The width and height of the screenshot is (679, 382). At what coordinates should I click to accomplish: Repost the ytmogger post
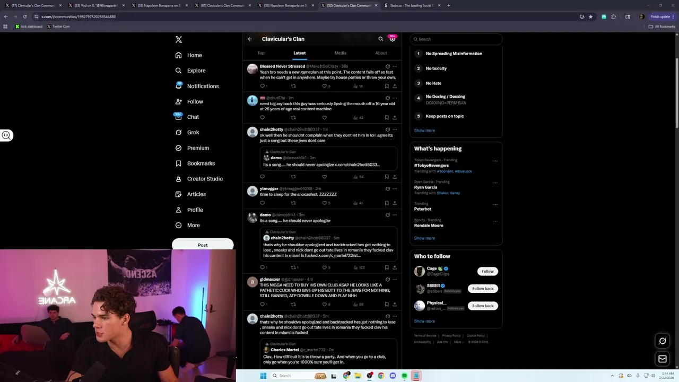(x=293, y=203)
